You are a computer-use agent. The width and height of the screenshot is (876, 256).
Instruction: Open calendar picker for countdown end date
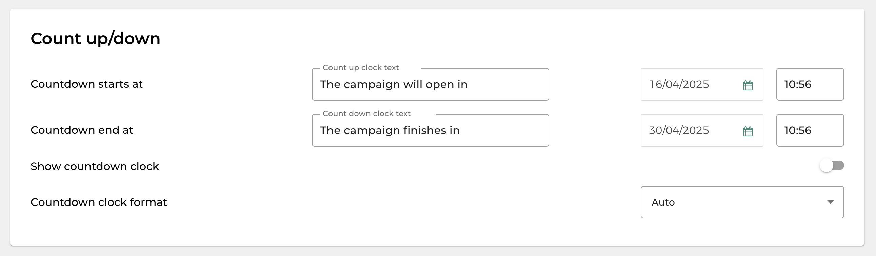click(x=748, y=131)
